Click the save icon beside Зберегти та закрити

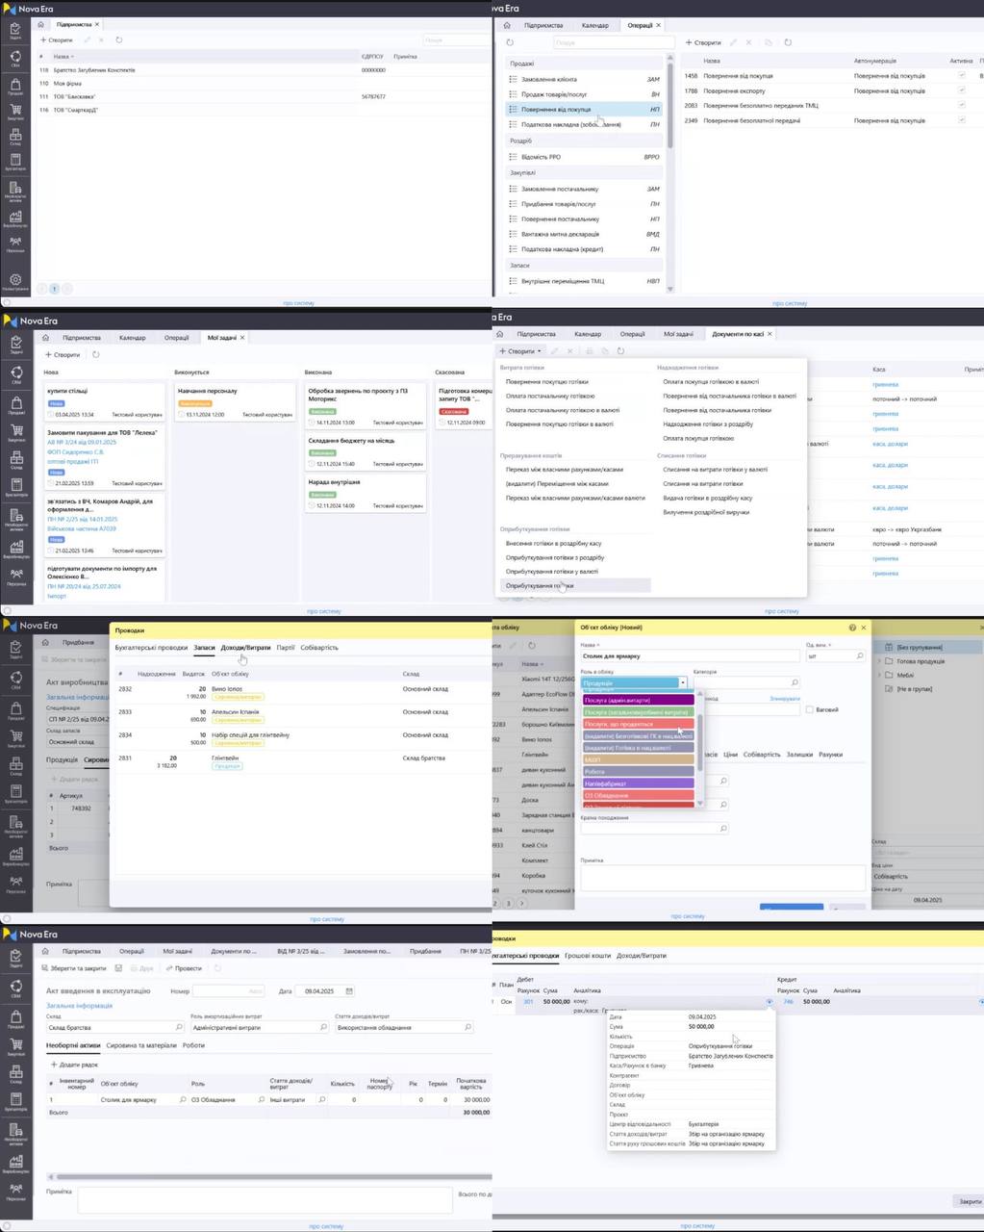[118, 968]
